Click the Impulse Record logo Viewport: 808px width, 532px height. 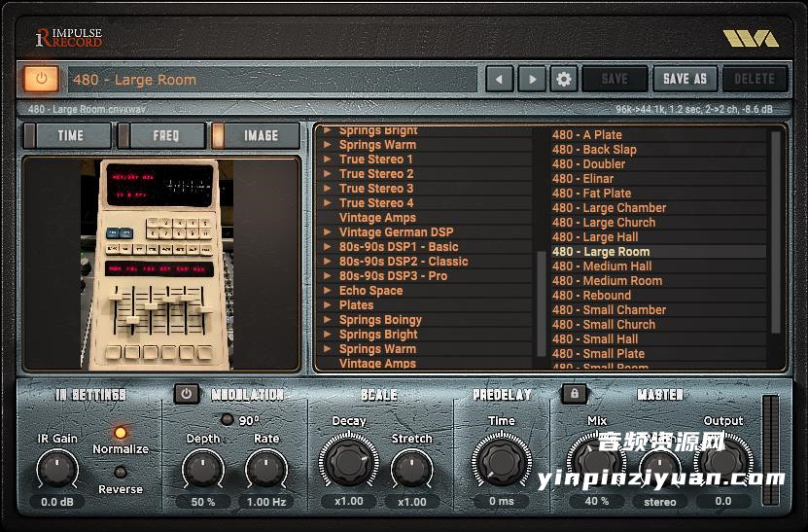click(x=69, y=38)
